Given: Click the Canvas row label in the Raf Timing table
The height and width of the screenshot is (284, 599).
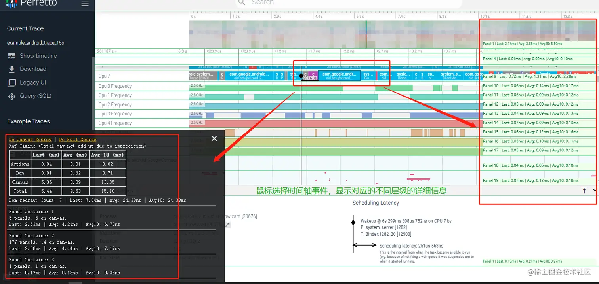Looking at the screenshot, I should [20, 182].
